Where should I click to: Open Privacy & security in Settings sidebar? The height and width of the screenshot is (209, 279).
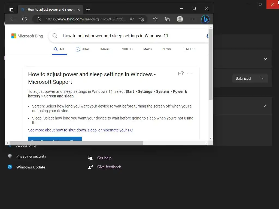31,156
